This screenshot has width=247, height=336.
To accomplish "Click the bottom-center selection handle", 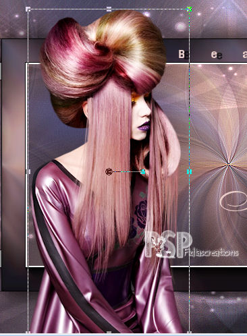I will pyautogui.click(x=109, y=333).
